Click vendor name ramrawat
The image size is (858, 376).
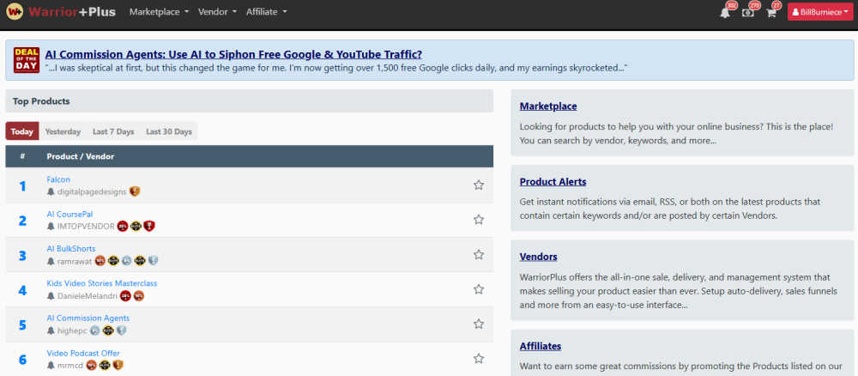tap(75, 261)
